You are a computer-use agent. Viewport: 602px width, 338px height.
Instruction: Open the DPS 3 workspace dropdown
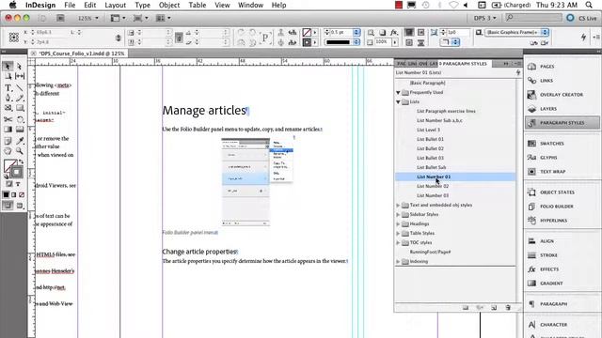tap(484, 18)
